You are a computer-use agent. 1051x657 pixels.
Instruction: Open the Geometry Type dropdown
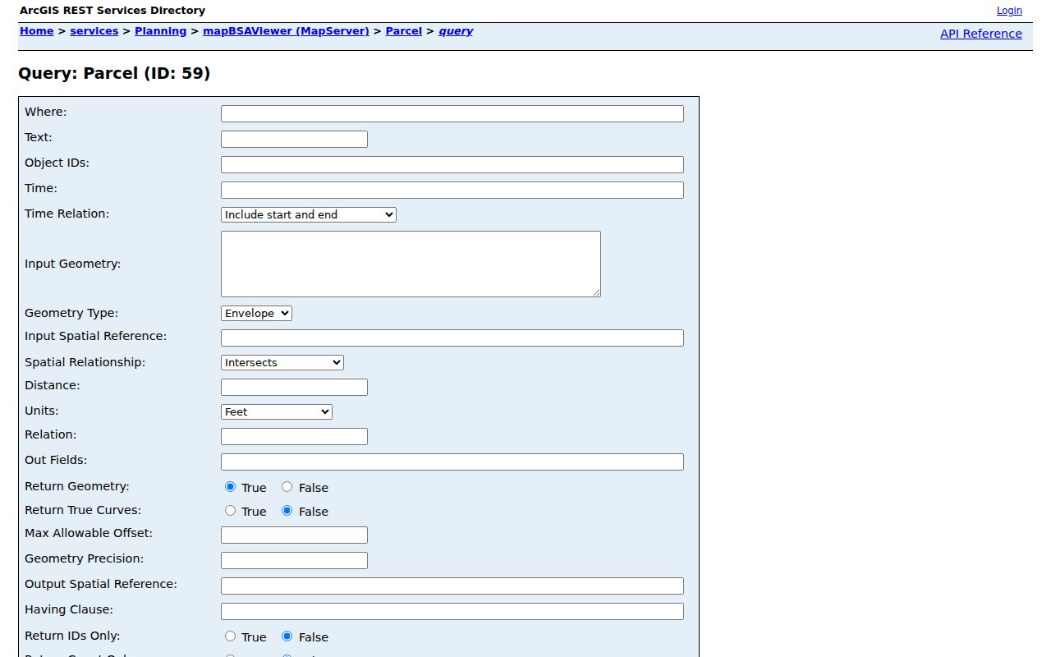pyautogui.click(x=256, y=313)
